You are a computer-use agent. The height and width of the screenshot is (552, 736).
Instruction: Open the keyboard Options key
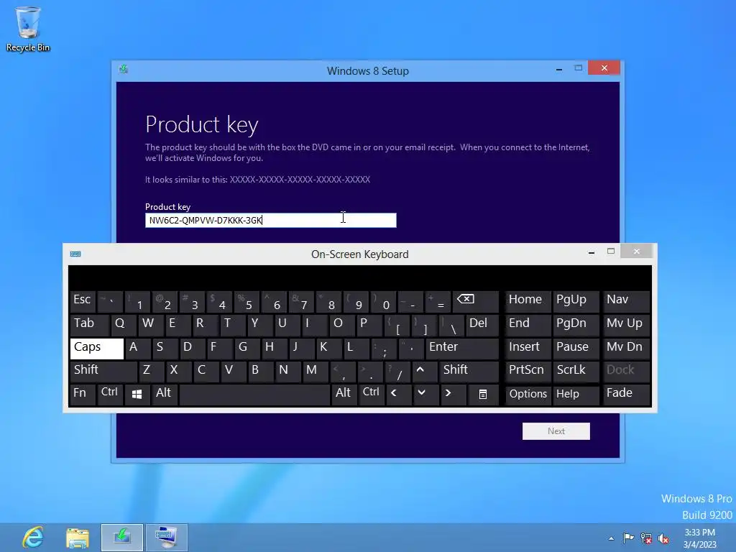528,395
